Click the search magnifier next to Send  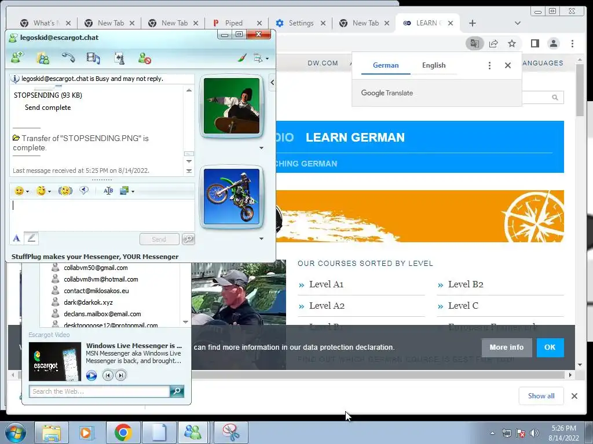pos(188,239)
